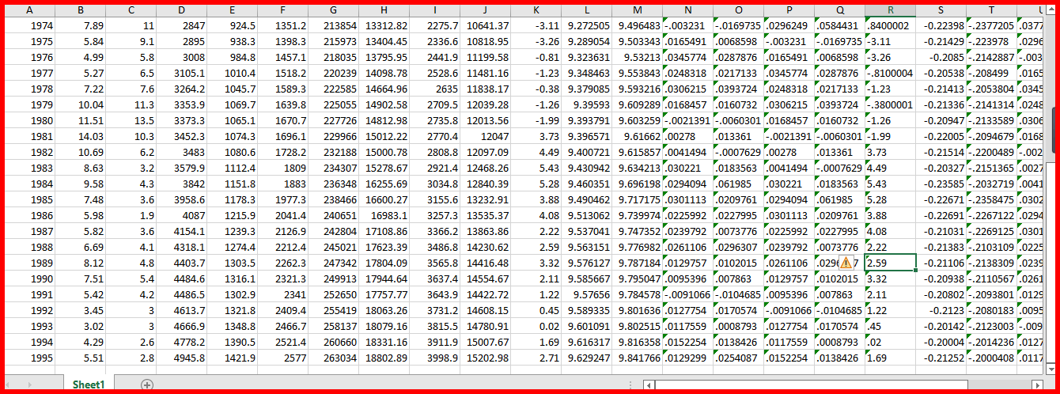The height and width of the screenshot is (394, 1060).
Task: Select the highlighted column R header
Action: point(890,10)
